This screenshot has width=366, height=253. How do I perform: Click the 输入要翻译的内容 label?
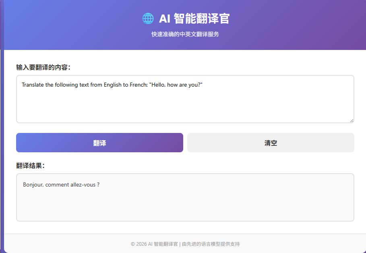43,67
